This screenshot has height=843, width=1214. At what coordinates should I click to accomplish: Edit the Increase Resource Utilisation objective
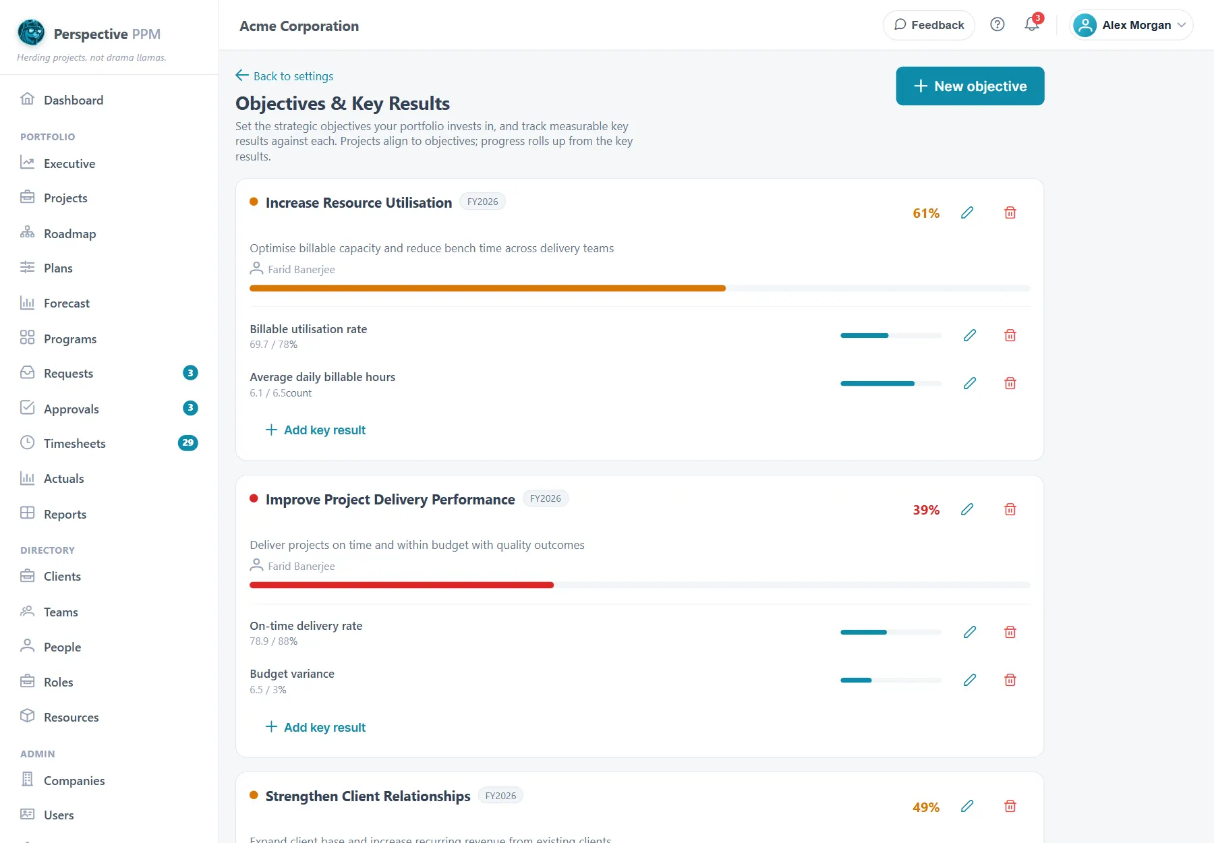click(x=967, y=213)
